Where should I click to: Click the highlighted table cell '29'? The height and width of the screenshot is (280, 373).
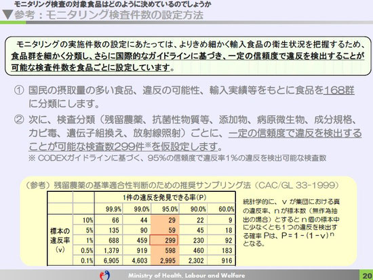pos(172,220)
